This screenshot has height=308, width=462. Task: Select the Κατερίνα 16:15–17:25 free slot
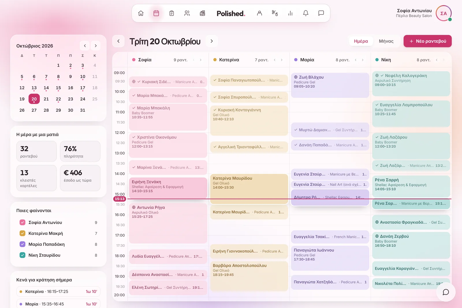coord(58,292)
